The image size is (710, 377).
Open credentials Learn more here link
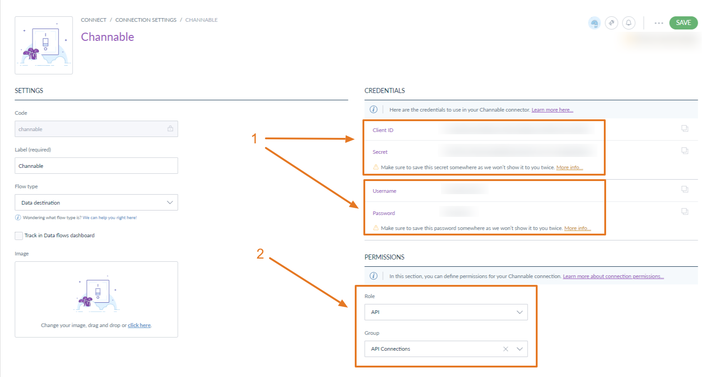pos(552,110)
